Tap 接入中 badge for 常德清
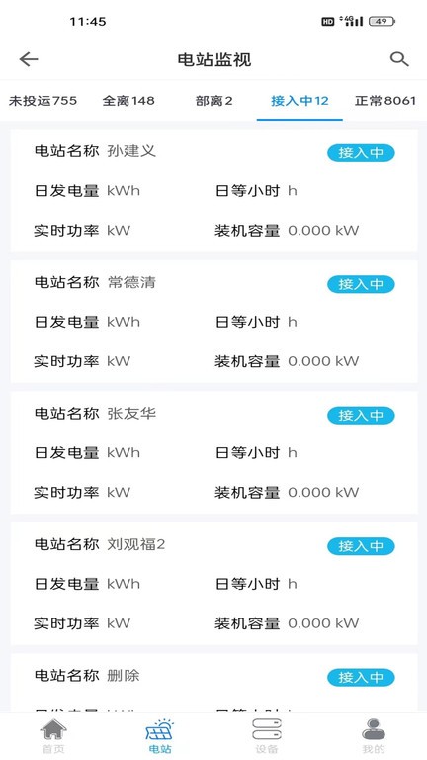The height and width of the screenshot is (760, 427). point(361,284)
